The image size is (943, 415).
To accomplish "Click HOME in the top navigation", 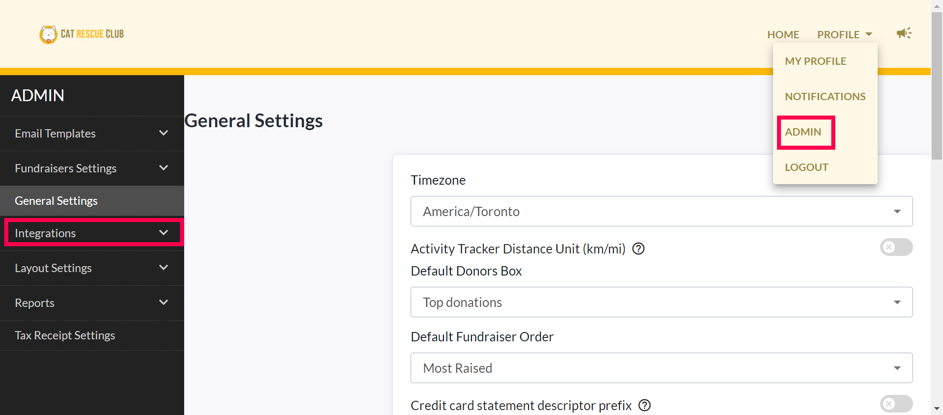I will pyautogui.click(x=782, y=34).
